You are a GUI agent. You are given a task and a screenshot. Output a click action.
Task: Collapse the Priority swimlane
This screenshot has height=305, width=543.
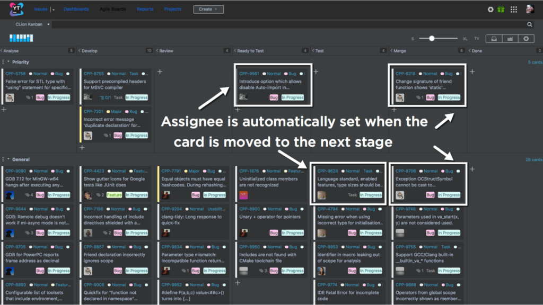point(8,62)
